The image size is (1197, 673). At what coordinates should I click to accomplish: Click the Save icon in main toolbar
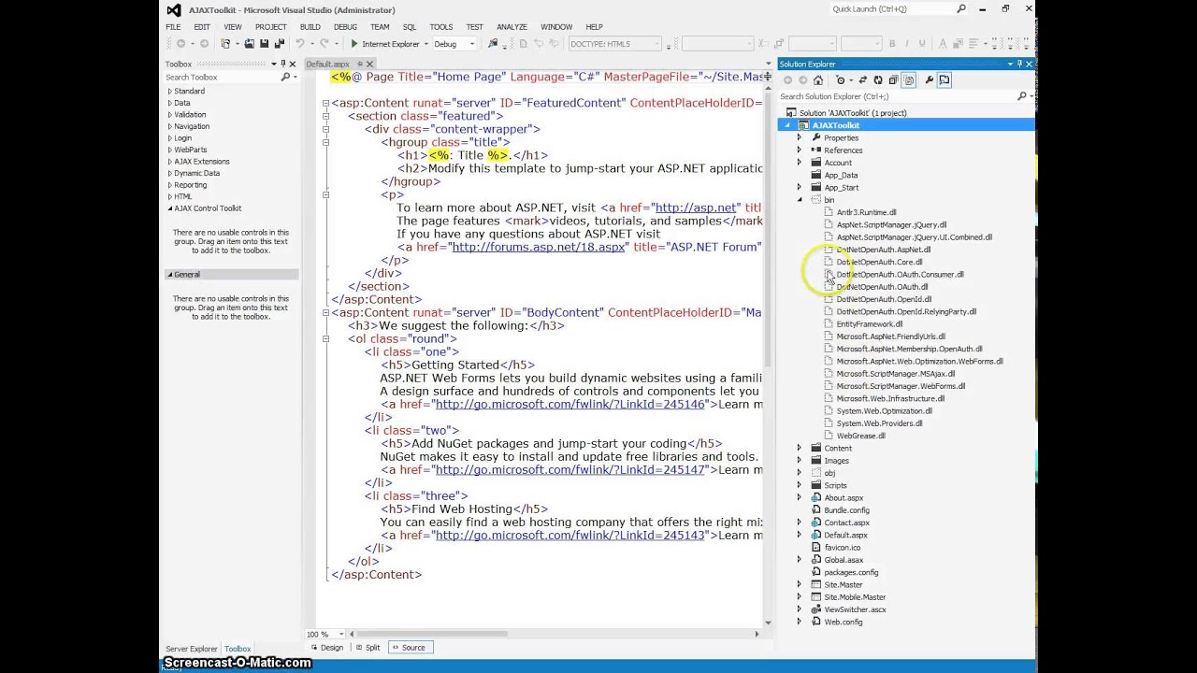[x=264, y=43]
